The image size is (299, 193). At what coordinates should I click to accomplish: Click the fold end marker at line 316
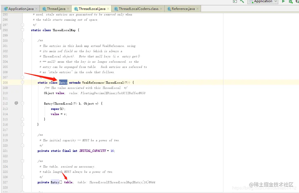23,124
